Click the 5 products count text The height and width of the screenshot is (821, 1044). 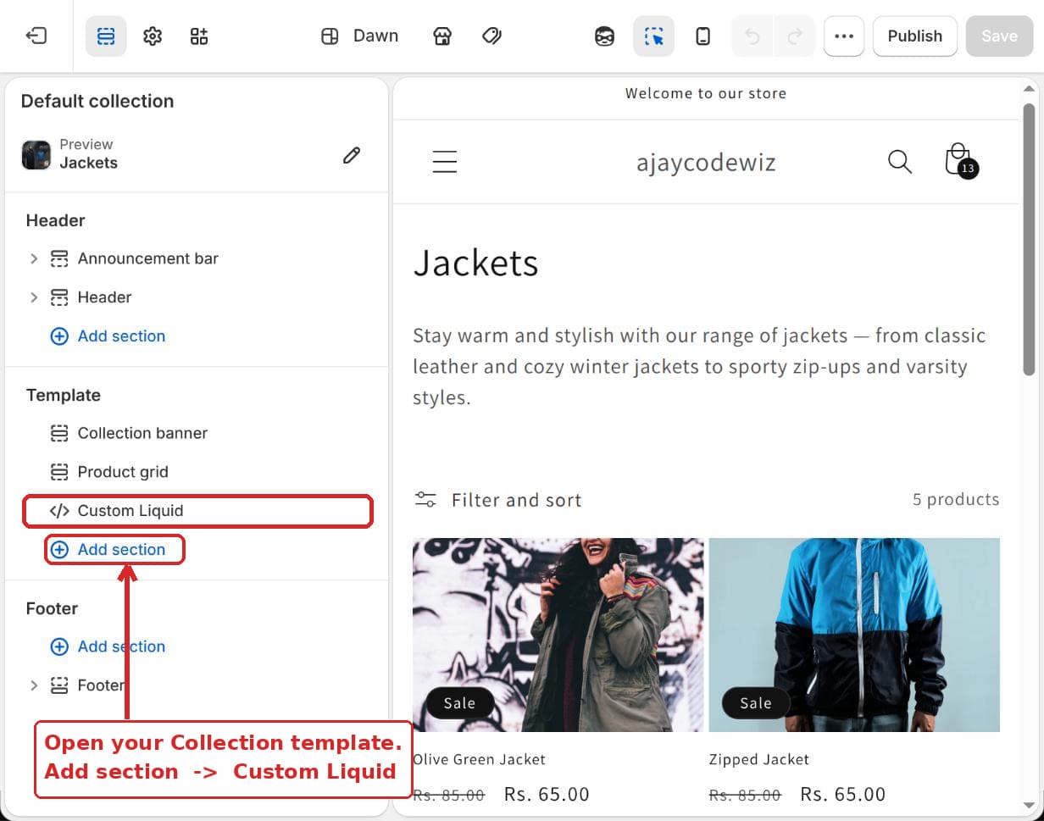pyautogui.click(x=956, y=499)
